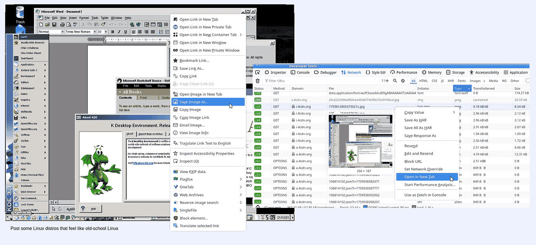Filter network requests by XHR
The height and width of the screenshot is (245, 536).
coord(451,81)
